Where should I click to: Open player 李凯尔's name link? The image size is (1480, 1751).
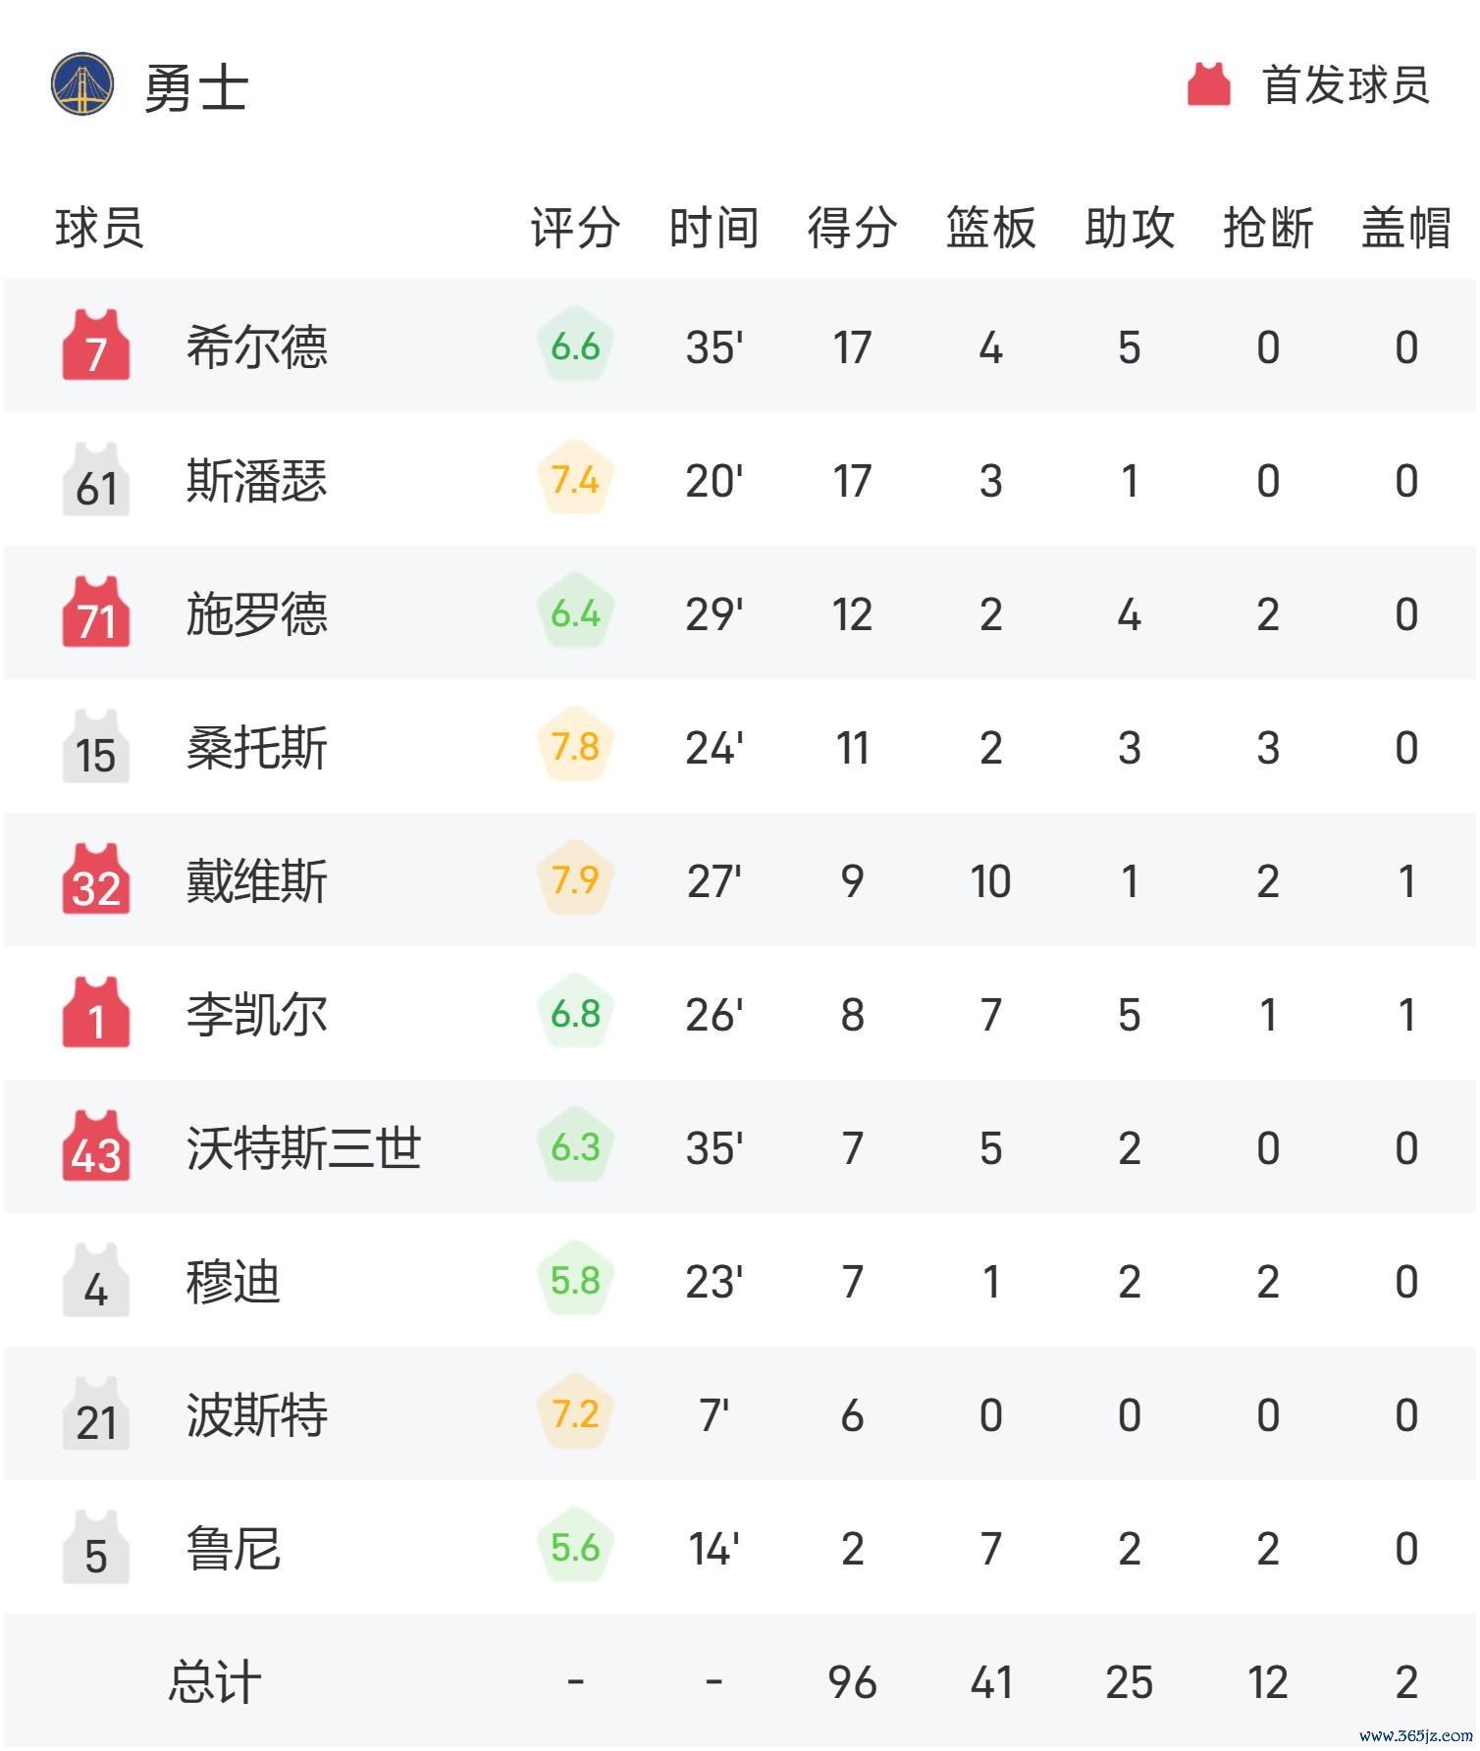pyautogui.click(x=257, y=1014)
